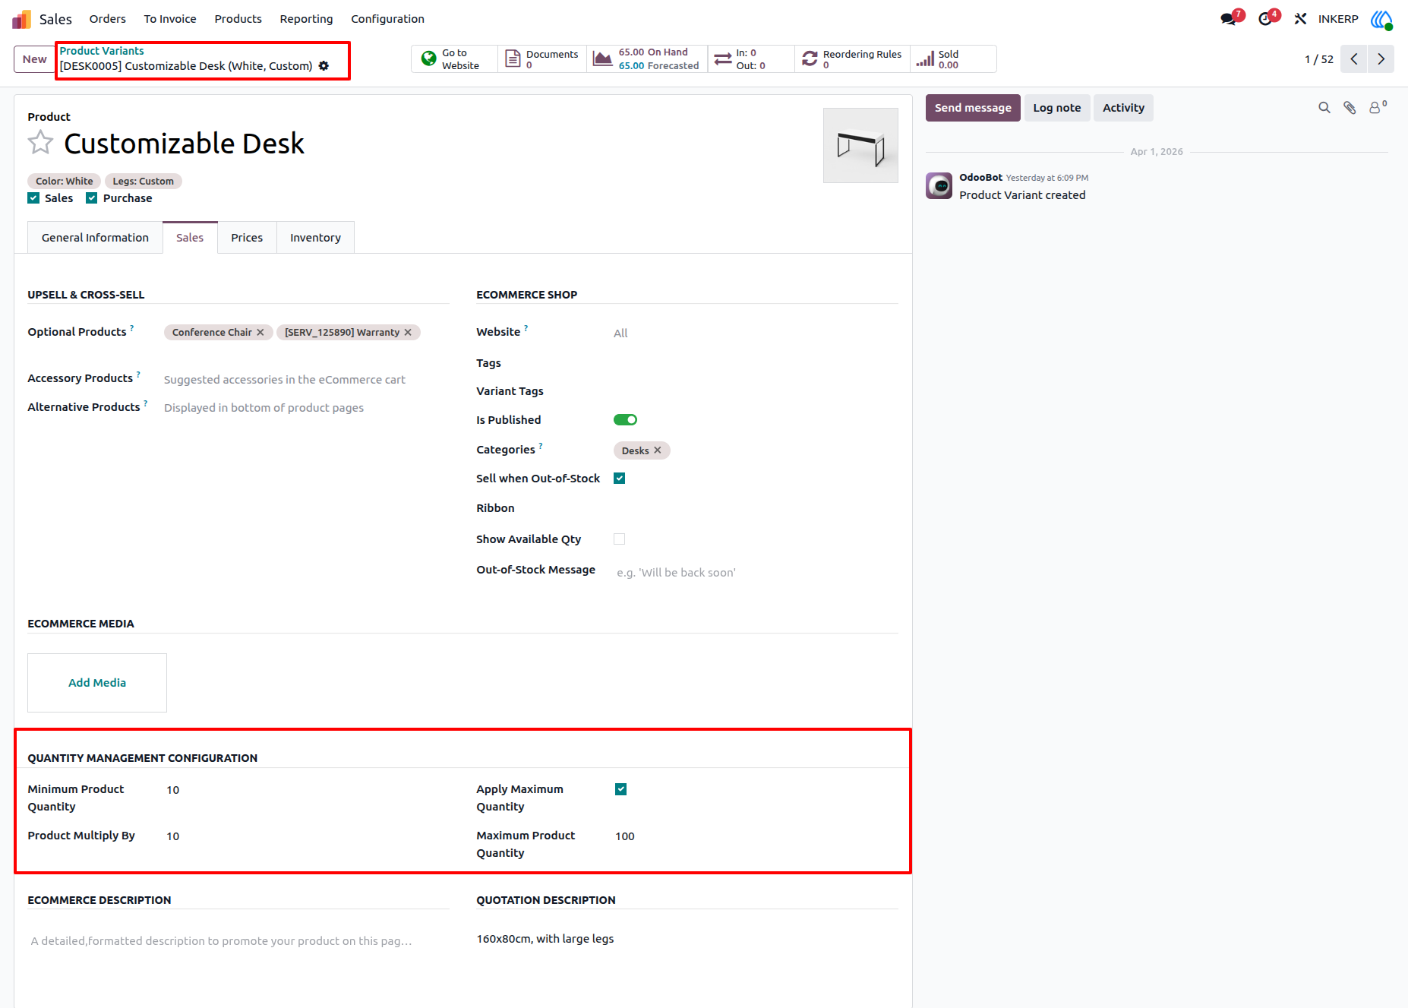Enable Show Available Qty checkbox
Image resolution: width=1408 pixels, height=1008 pixels.
(620, 539)
